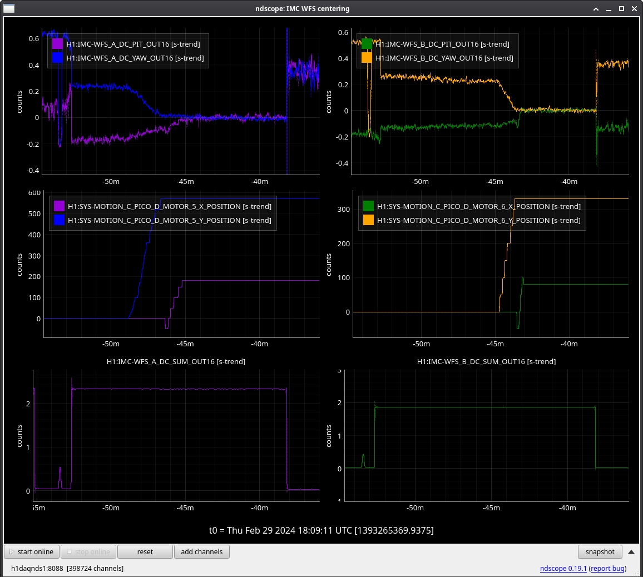This screenshot has height=577, width=643.
Task: Roll up window using title bar up-arrow
Action: pyautogui.click(x=596, y=8)
